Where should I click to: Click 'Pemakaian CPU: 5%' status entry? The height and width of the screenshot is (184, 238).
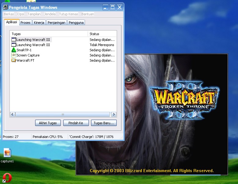tap(48, 137)
